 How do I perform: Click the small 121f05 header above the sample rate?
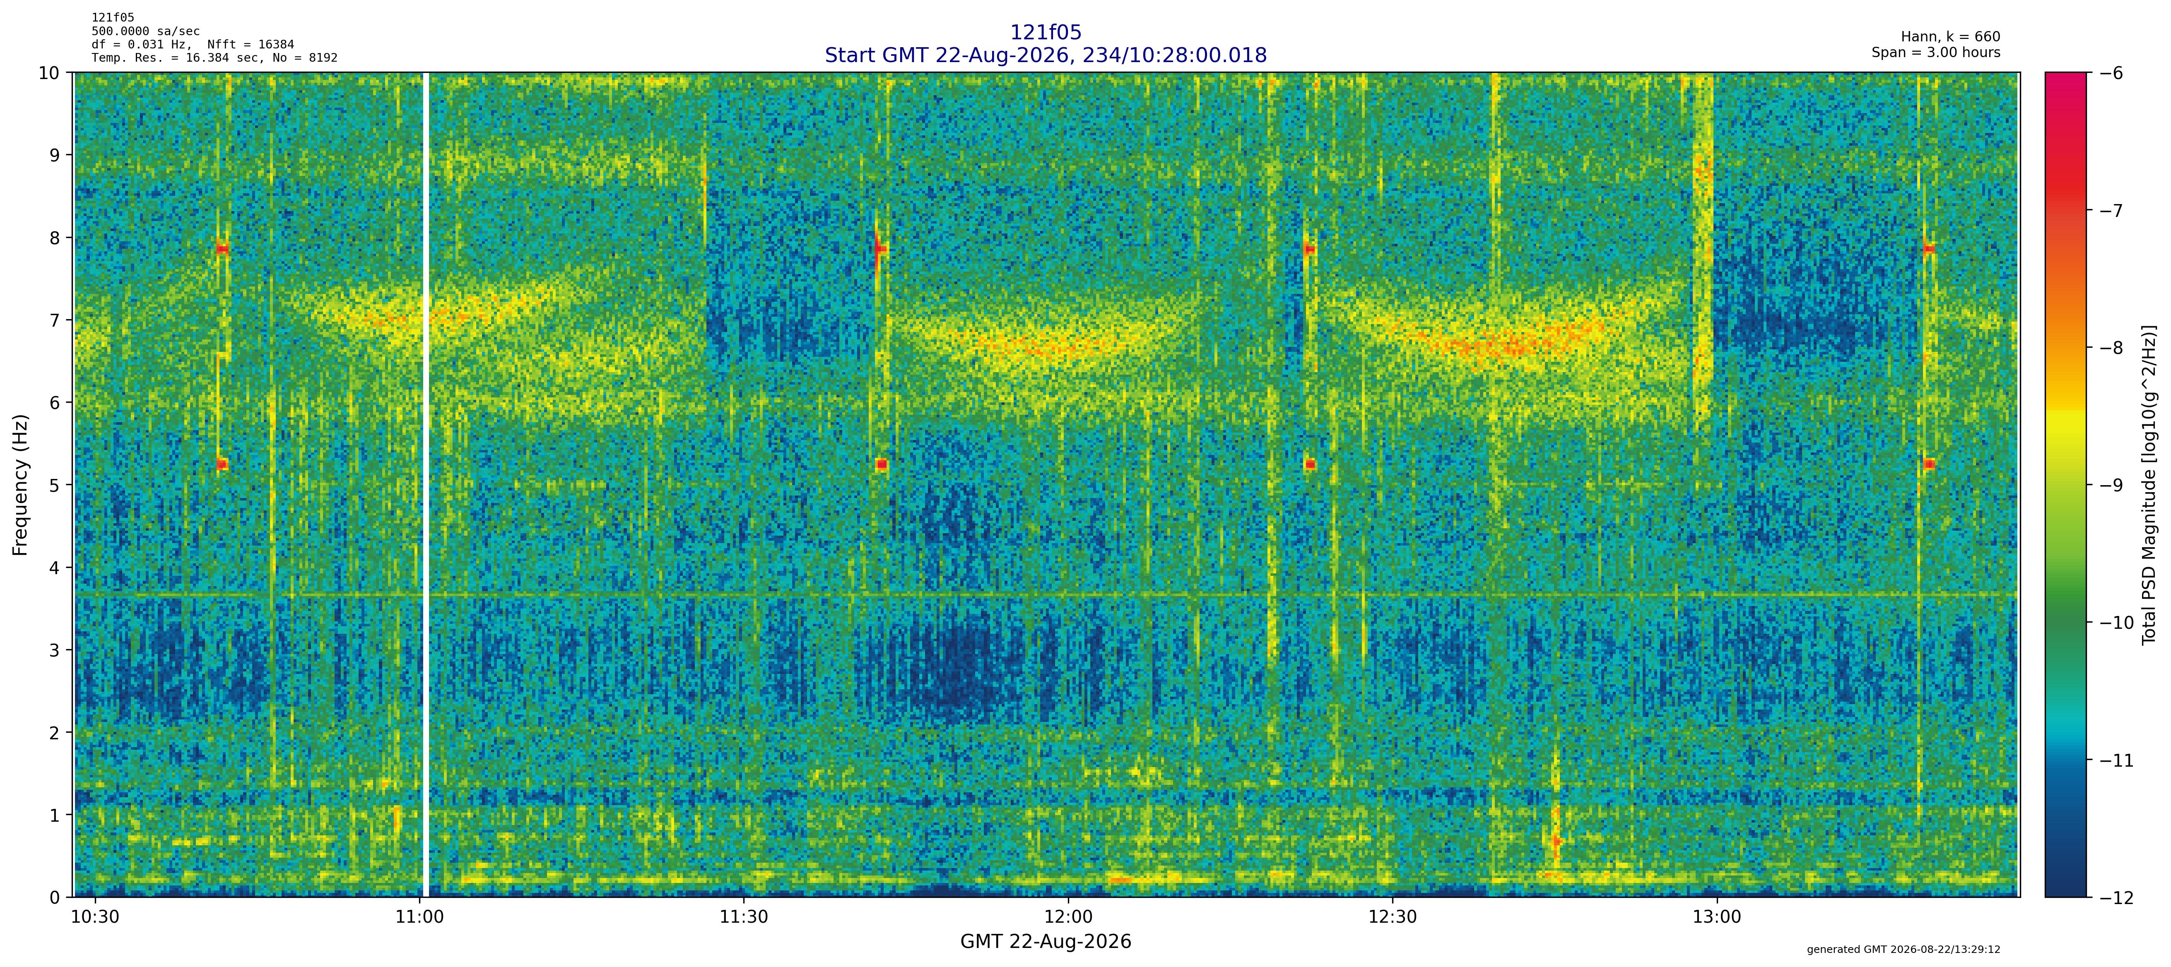(x=113, y=18)
